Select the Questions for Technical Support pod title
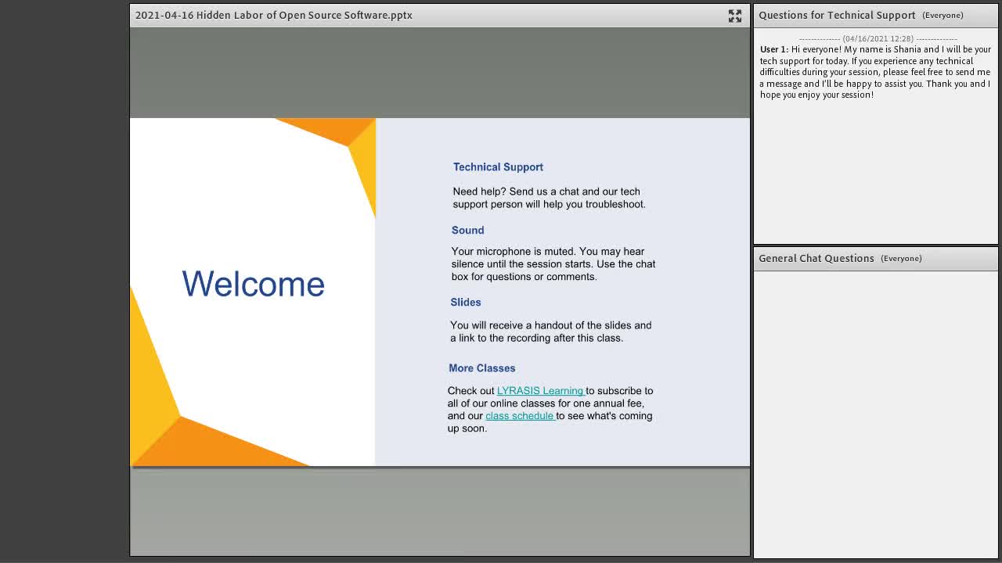The width and height of the screenshot is (1002, 563). 837,15
